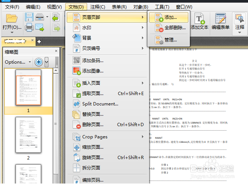Click Remove All (全部删除...) in submenu
This screenshot has width=248, height=185.
tap(169, 28)
